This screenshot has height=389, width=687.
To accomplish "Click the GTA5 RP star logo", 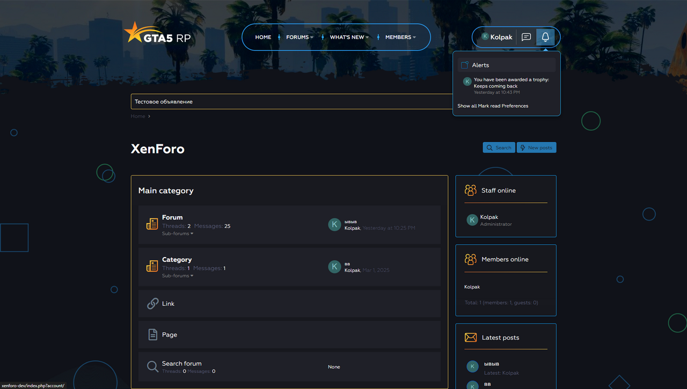I will pos(157,34).
